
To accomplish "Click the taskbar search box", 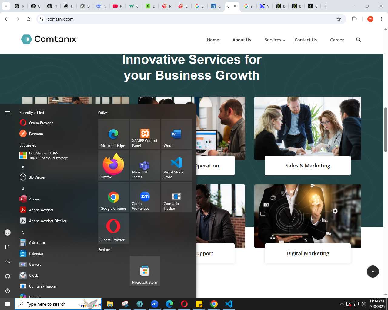I will click(x=58, y=304).
